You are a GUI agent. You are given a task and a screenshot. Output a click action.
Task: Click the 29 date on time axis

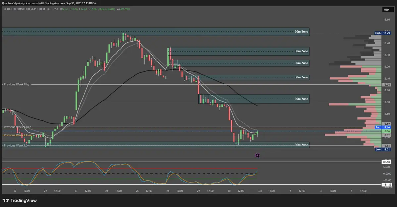199,191
